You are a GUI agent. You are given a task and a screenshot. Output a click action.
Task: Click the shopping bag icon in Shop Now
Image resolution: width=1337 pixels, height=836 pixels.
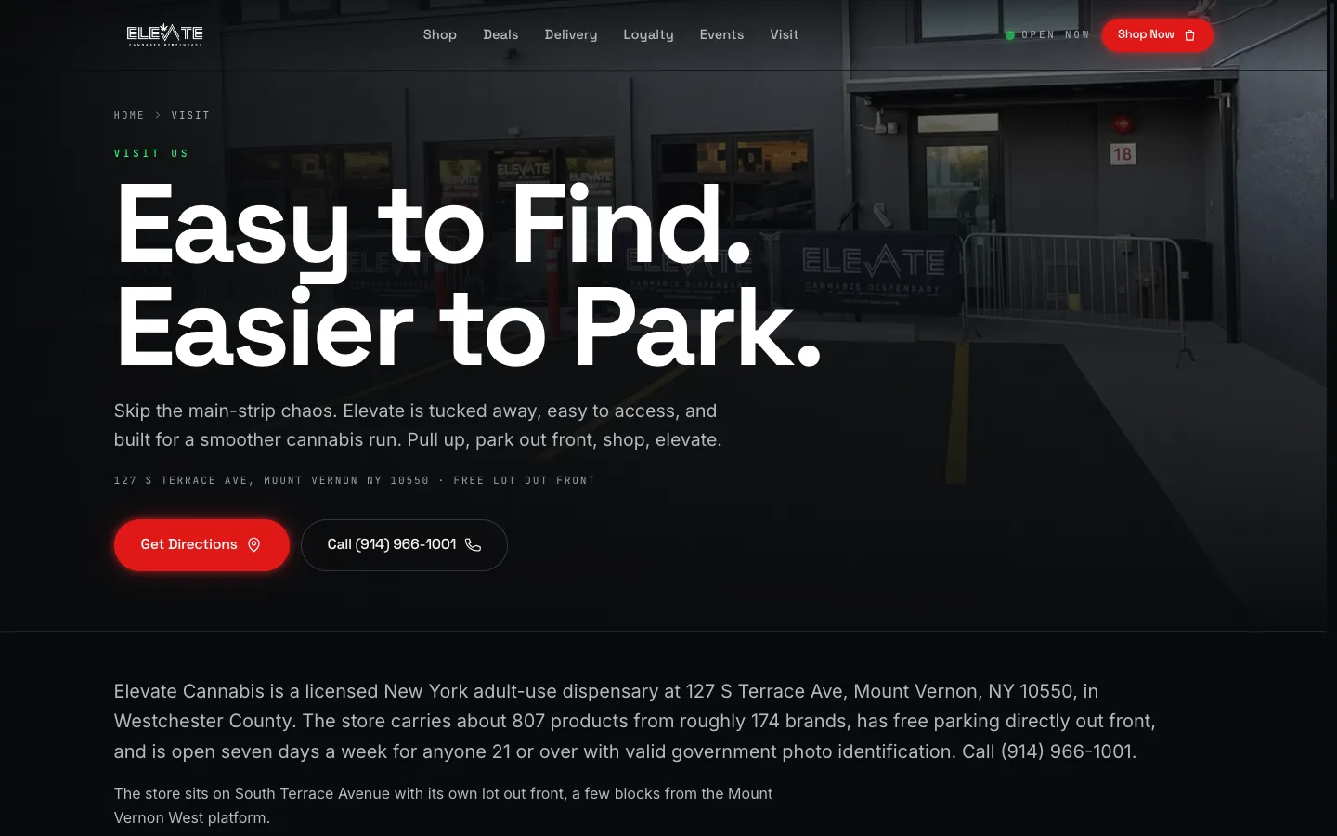coord(1190,35)
